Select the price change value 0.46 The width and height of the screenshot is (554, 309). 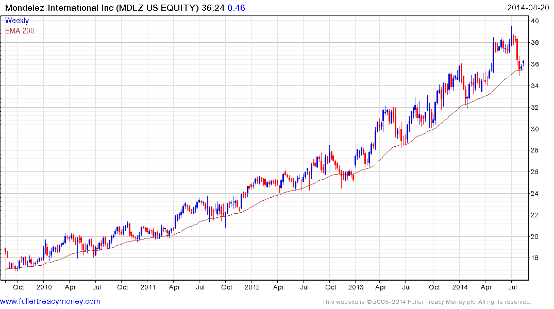tap(236, 8)
